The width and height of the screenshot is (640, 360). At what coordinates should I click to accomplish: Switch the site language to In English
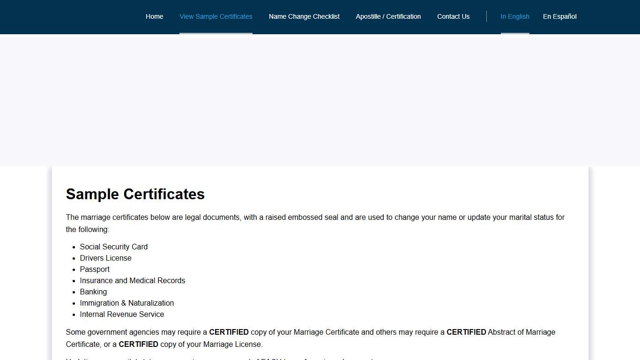[514, 16]
